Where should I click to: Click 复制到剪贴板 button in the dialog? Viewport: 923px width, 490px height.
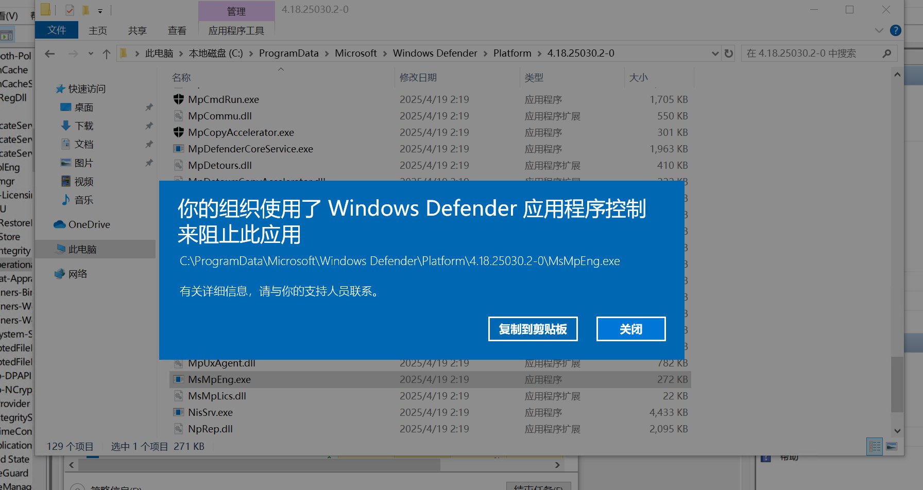533,329
